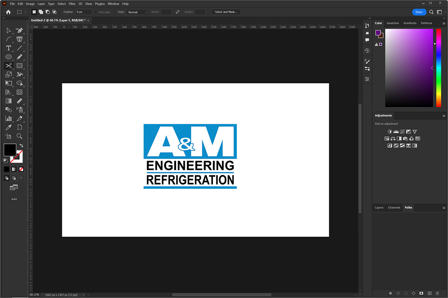Select the Perspective Grid tool
448x298 pixels.
(8, 92)
